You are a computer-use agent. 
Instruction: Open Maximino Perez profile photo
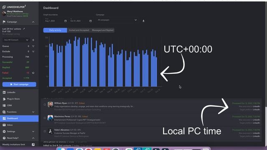click(50, 117)
